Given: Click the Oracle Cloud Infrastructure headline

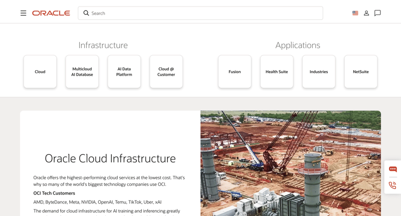Looking at the screenshot, I should point(110,158).
